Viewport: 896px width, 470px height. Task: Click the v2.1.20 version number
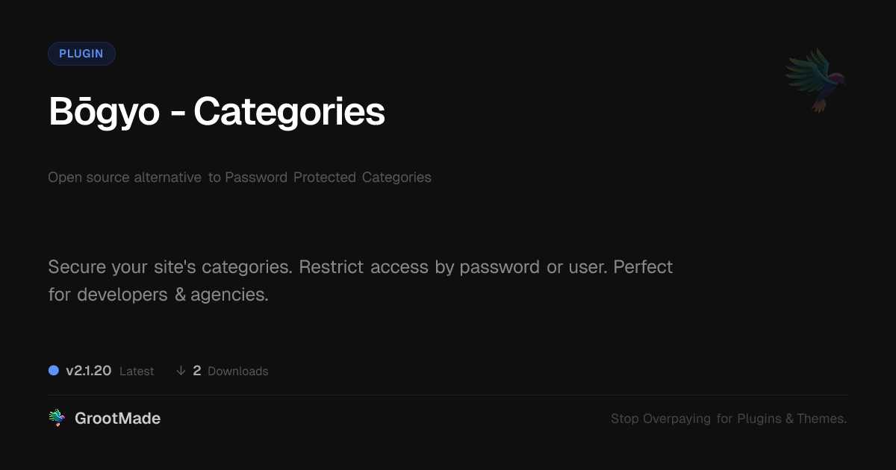(x=88, y=371)
